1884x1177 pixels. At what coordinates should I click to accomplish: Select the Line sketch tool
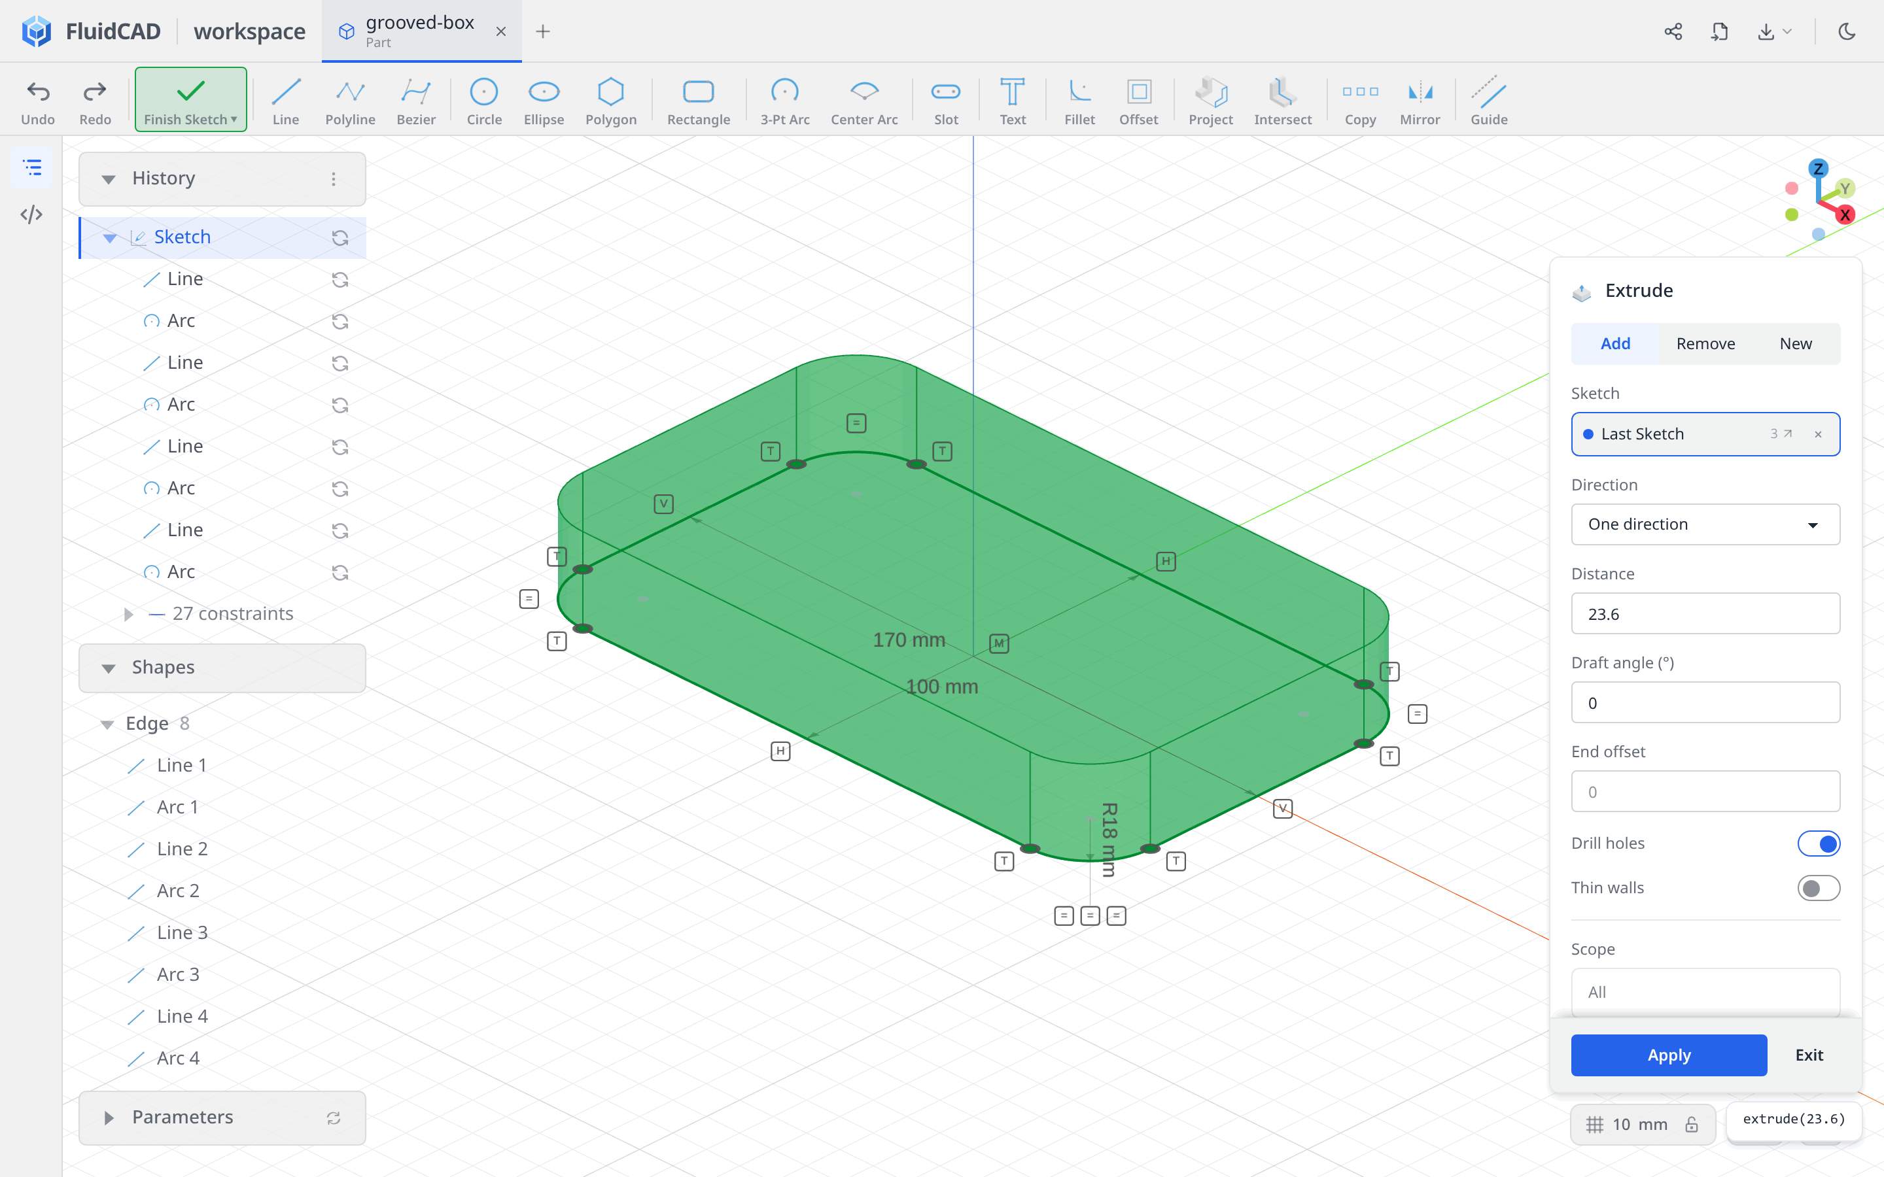point(286,101)
